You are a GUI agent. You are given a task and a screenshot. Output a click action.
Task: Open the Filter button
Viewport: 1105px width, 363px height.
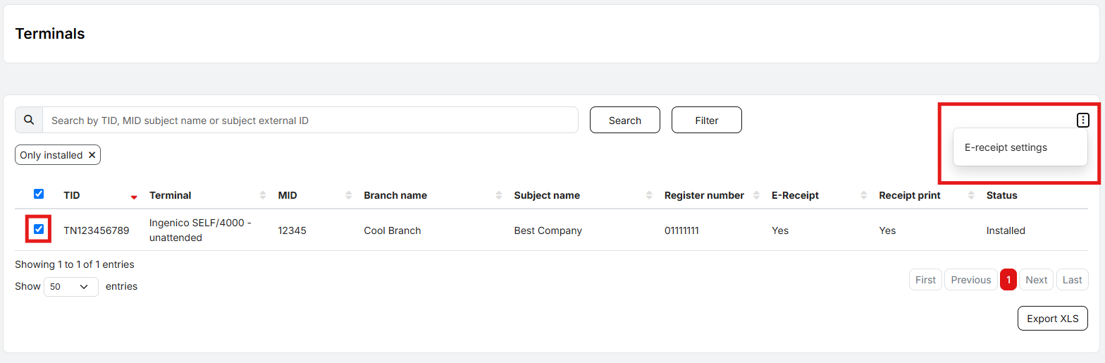[x=707, y=120]
